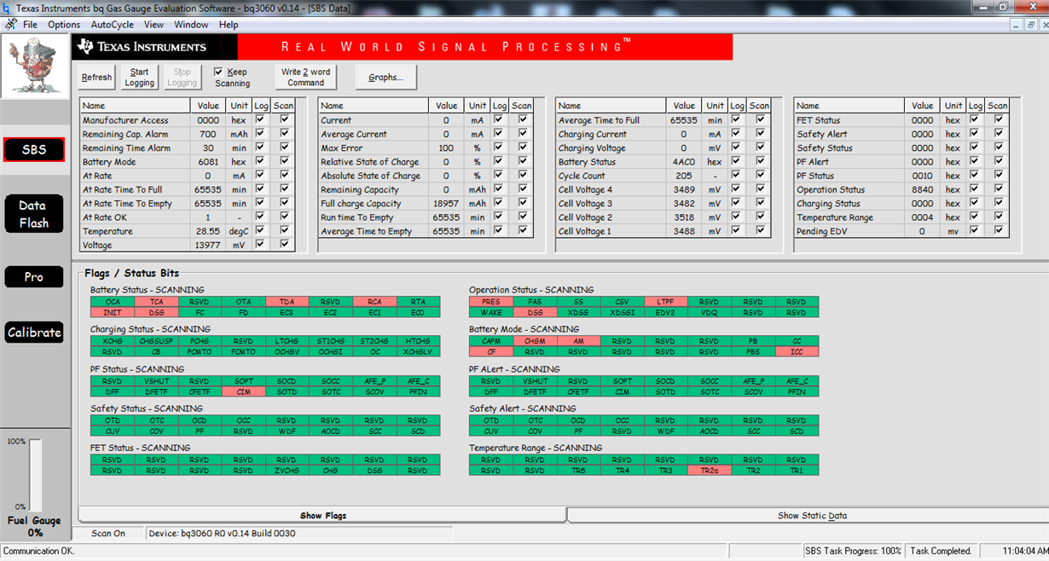Click the Battery Mode value 6081

click(x=209, y=162)
